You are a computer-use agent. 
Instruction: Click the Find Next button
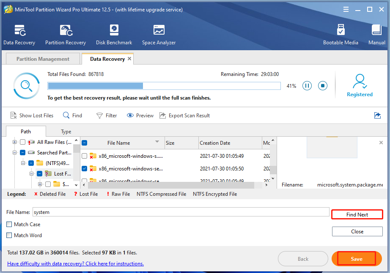click(357, 214)
